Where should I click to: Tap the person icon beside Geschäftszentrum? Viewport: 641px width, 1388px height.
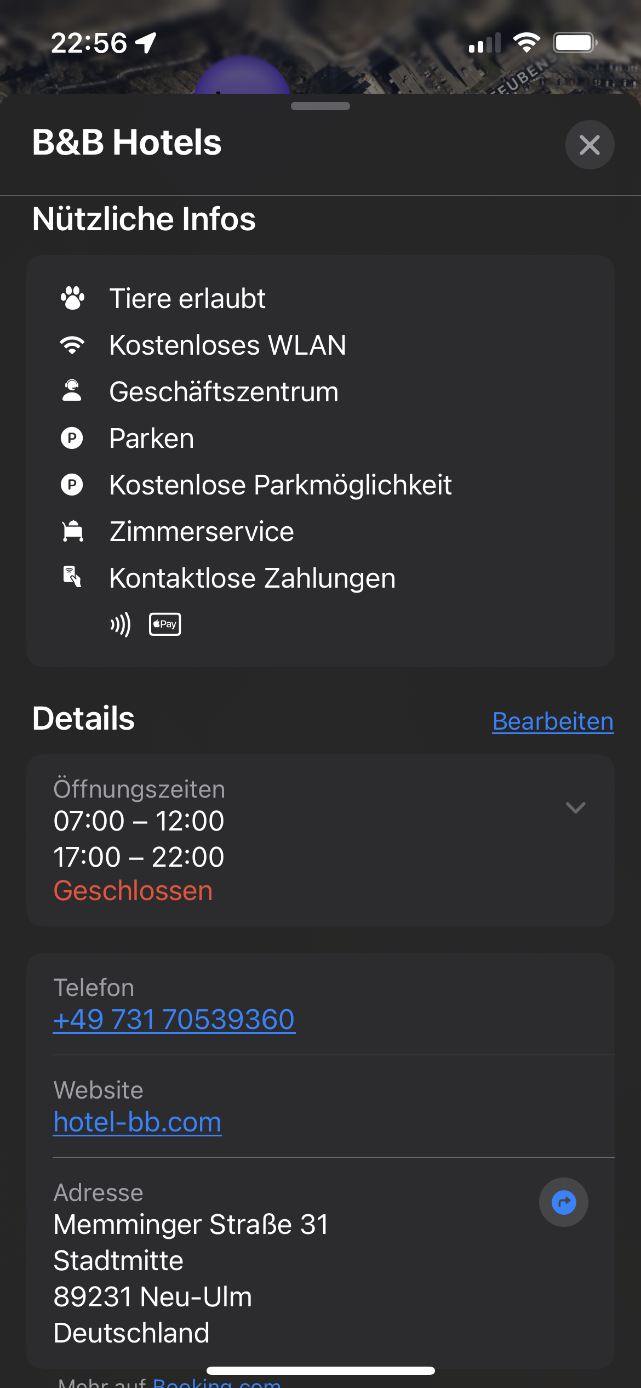click(72, 391)
